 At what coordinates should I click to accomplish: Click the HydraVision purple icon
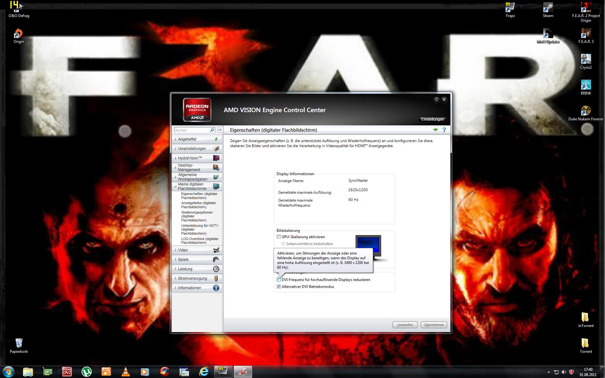click(x=216, y=158)
